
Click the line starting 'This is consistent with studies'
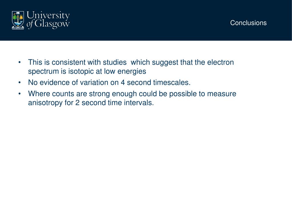coord(131,62)
